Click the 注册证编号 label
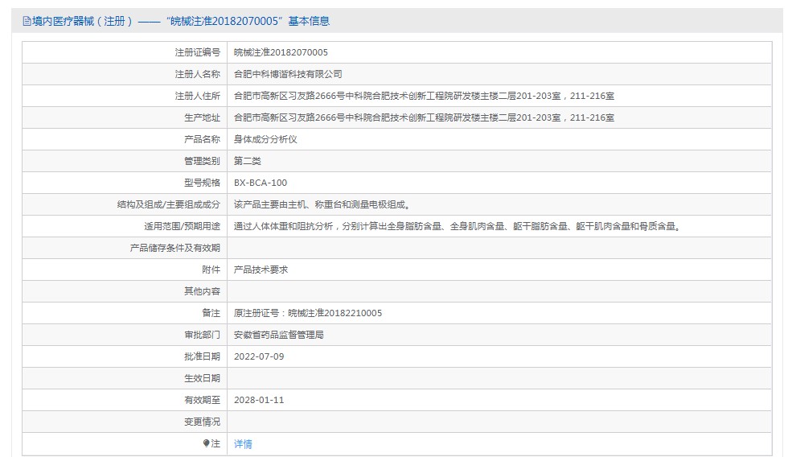788x457 pixels. [x=198, y=52]
